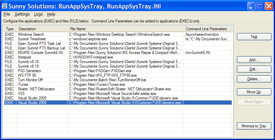Image resolution: width=275 pixels, height=140 pixels.
Task: Select the iTunes row
Action: tap(118, 85)
